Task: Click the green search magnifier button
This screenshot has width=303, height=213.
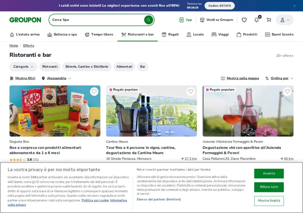Action: [149, 20]
